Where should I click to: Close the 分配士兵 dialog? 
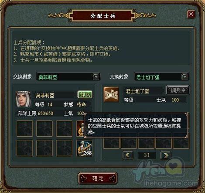click(x=191, y=14)
